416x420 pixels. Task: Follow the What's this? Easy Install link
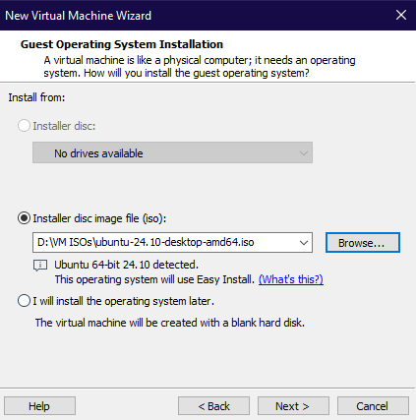(291, 279)
